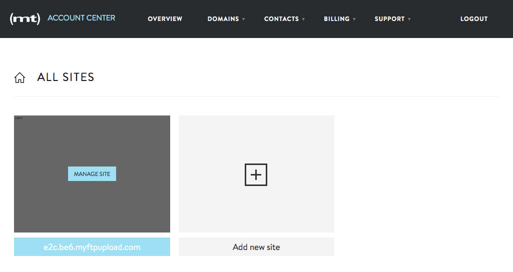513x272 pixels.
Task: Open the Contacts menu
Action: pos(281,19)
